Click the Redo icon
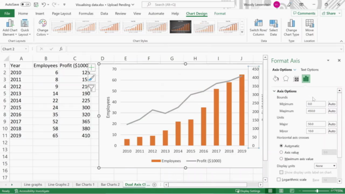The width and height of the screenshot is (345, 194). [54, 4]
